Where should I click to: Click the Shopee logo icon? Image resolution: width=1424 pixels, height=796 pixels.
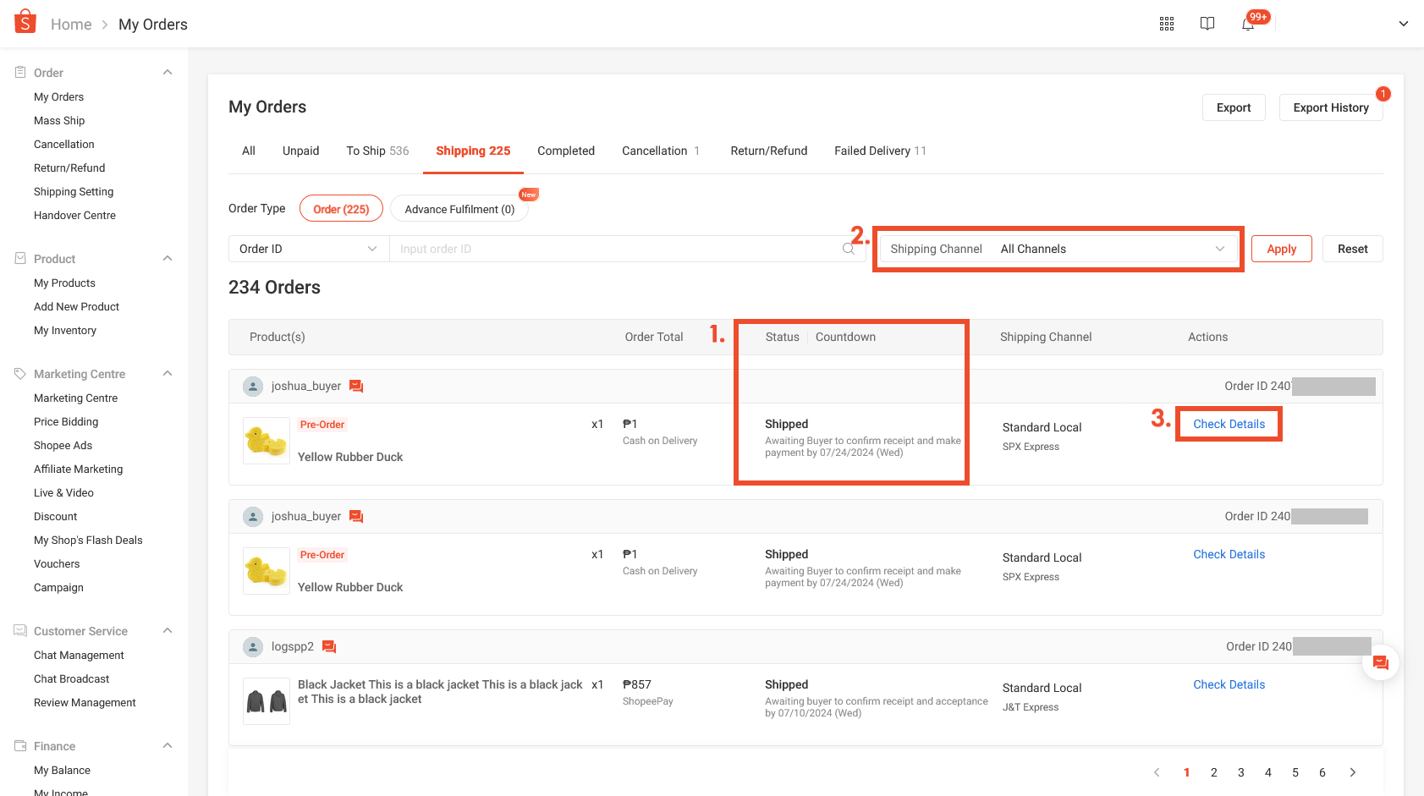[x=25, y=22]
